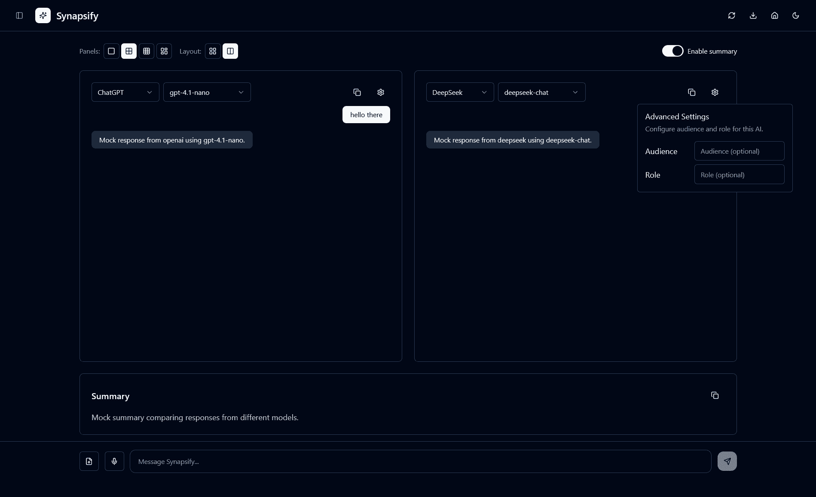816x497 pixels.
Task: Copy the ChatGPT panel response
Action: (357, 92)
